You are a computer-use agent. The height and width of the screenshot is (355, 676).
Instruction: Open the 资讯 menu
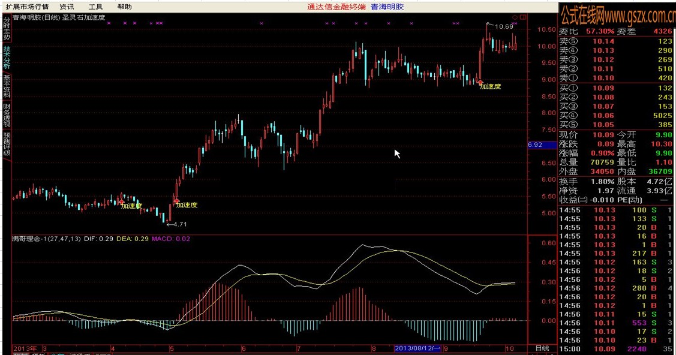67,7
